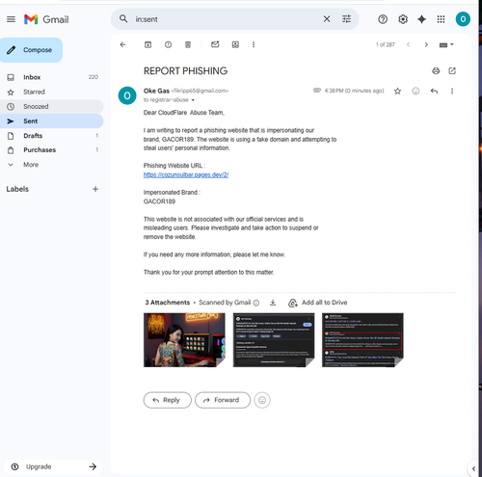
Task: Go to the newer message arrow
Action: click(409, 44)
